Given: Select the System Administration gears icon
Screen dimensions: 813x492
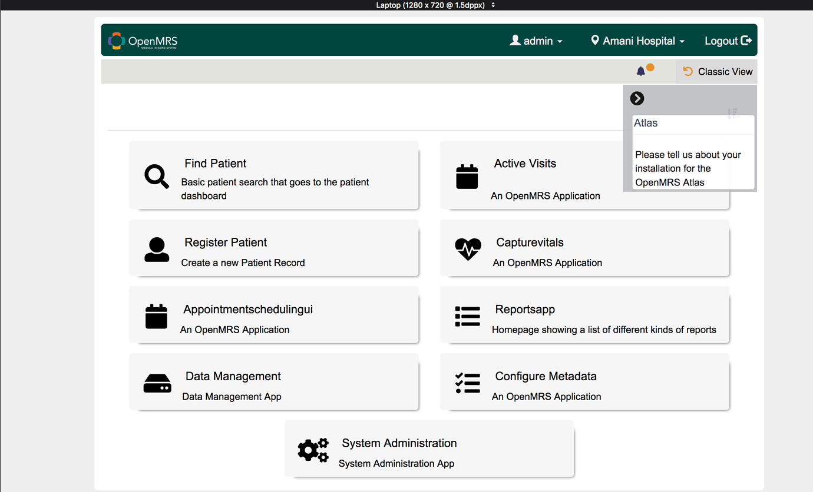Looking at the screenshot, I should point(313,450).
